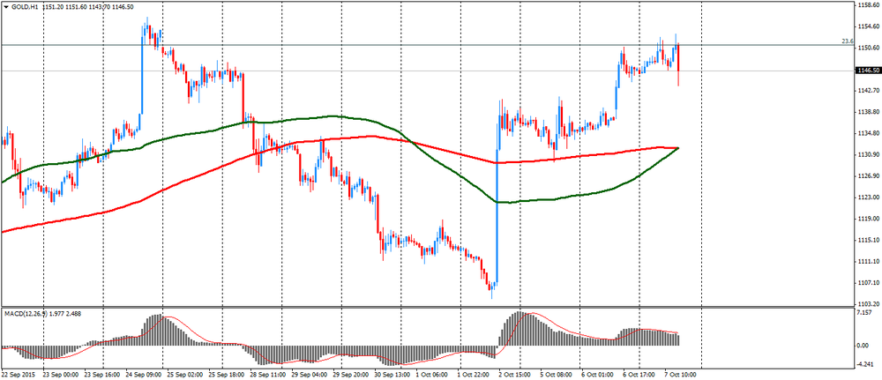Click the MACD(12,26,9) indicator label

tap(25, 314)
